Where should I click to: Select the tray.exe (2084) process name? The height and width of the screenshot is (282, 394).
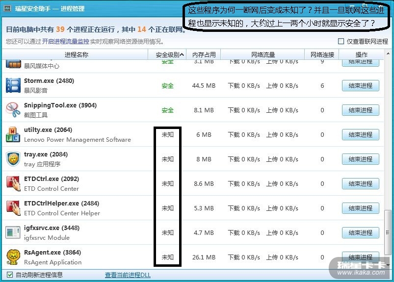46,154
